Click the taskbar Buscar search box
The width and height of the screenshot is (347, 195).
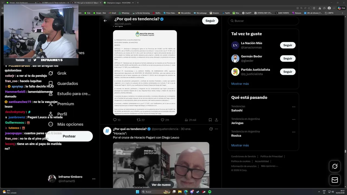(x=155, y=192)
